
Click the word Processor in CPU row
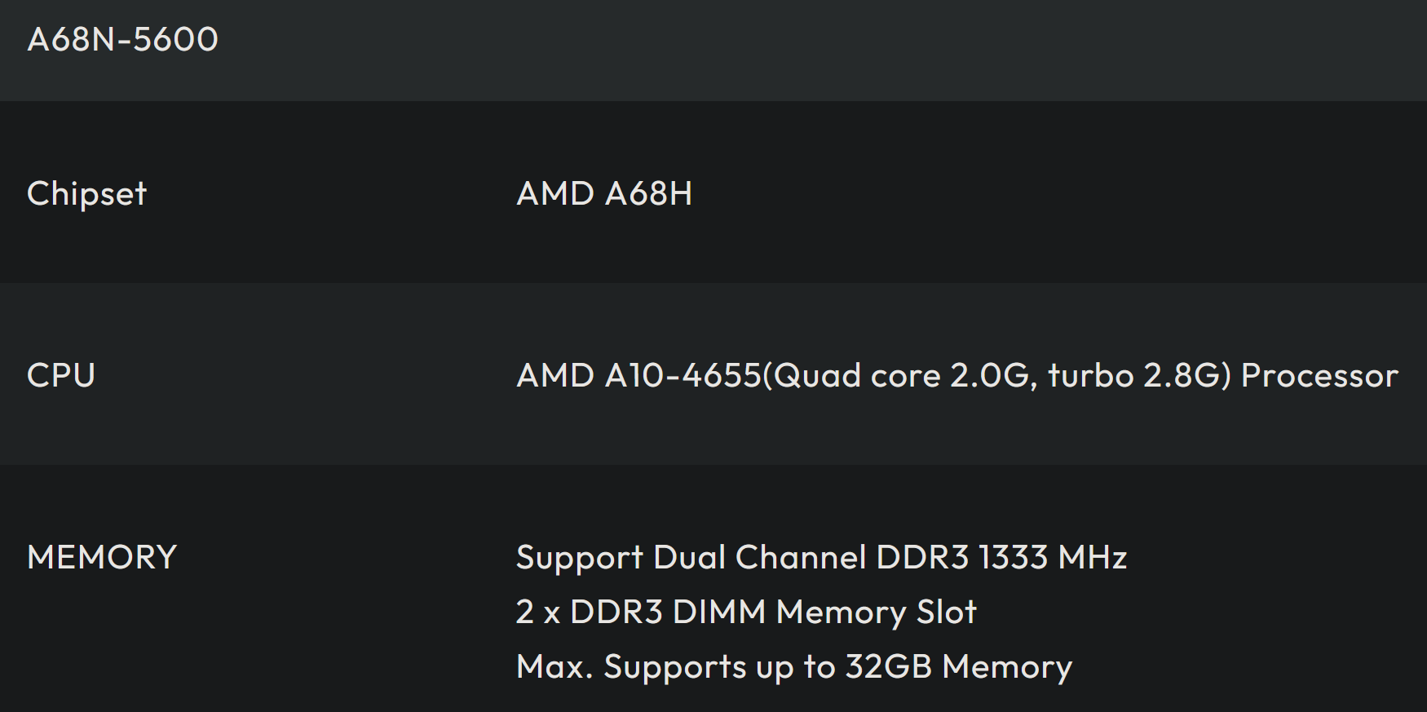point(1319,376)
